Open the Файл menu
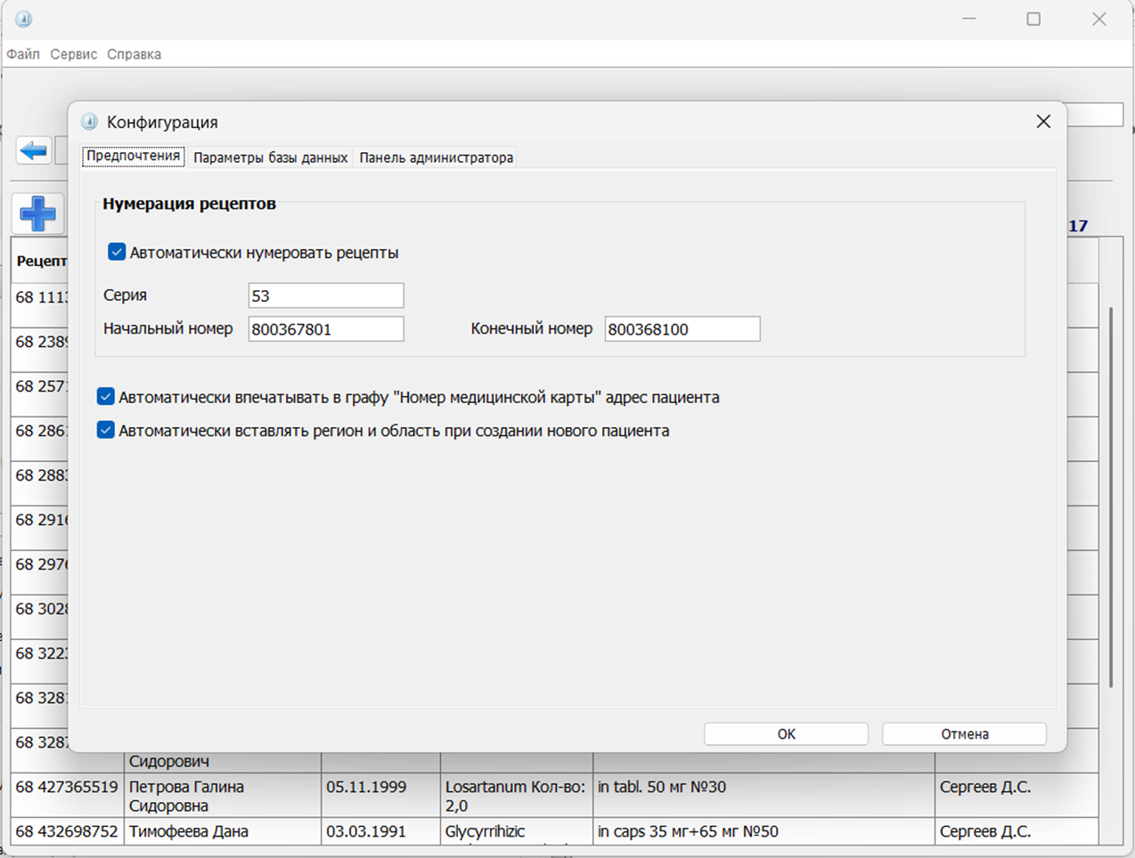 click(23, 54)
